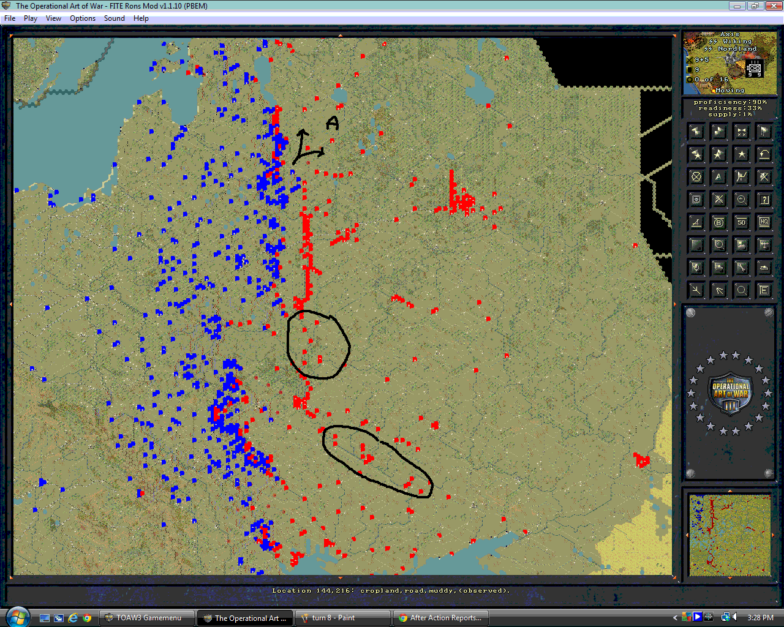Click the 'Nordland' unit name
Viewport: 784px width, 627px height.
pos(737,49)
